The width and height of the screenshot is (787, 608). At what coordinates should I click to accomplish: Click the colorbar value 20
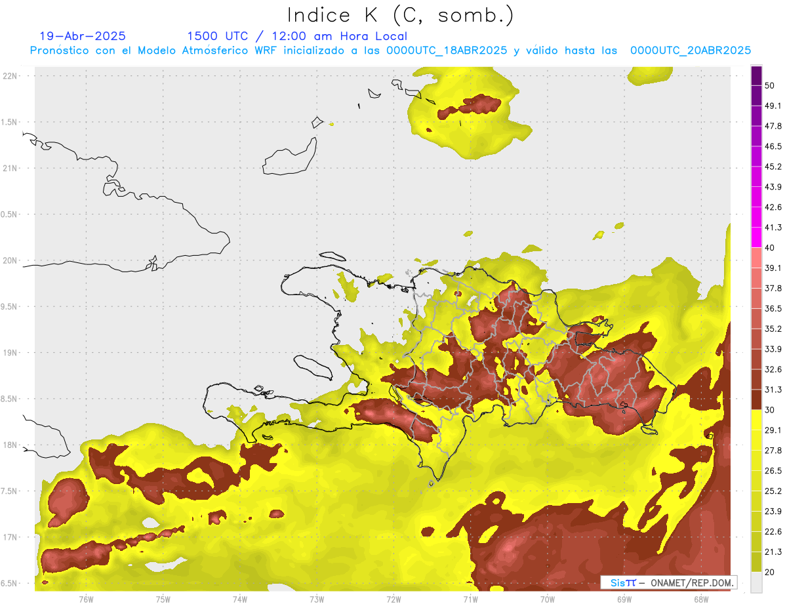click(770, 572)
